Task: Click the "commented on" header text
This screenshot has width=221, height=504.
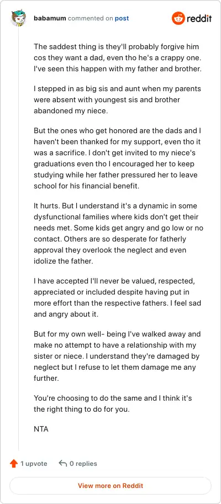Action: coord(90,18)
